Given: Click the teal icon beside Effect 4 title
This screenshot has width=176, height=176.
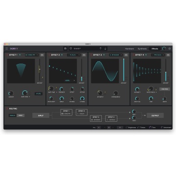Looking at the screenshot, I should coord(146,55).
